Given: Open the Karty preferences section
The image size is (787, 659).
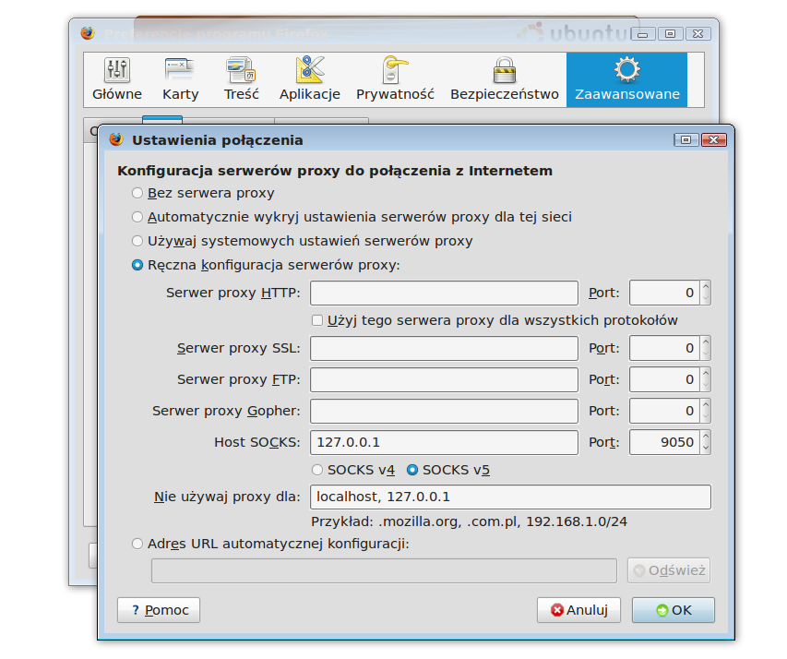Looking at the screenshot, I should coord(180,79).
